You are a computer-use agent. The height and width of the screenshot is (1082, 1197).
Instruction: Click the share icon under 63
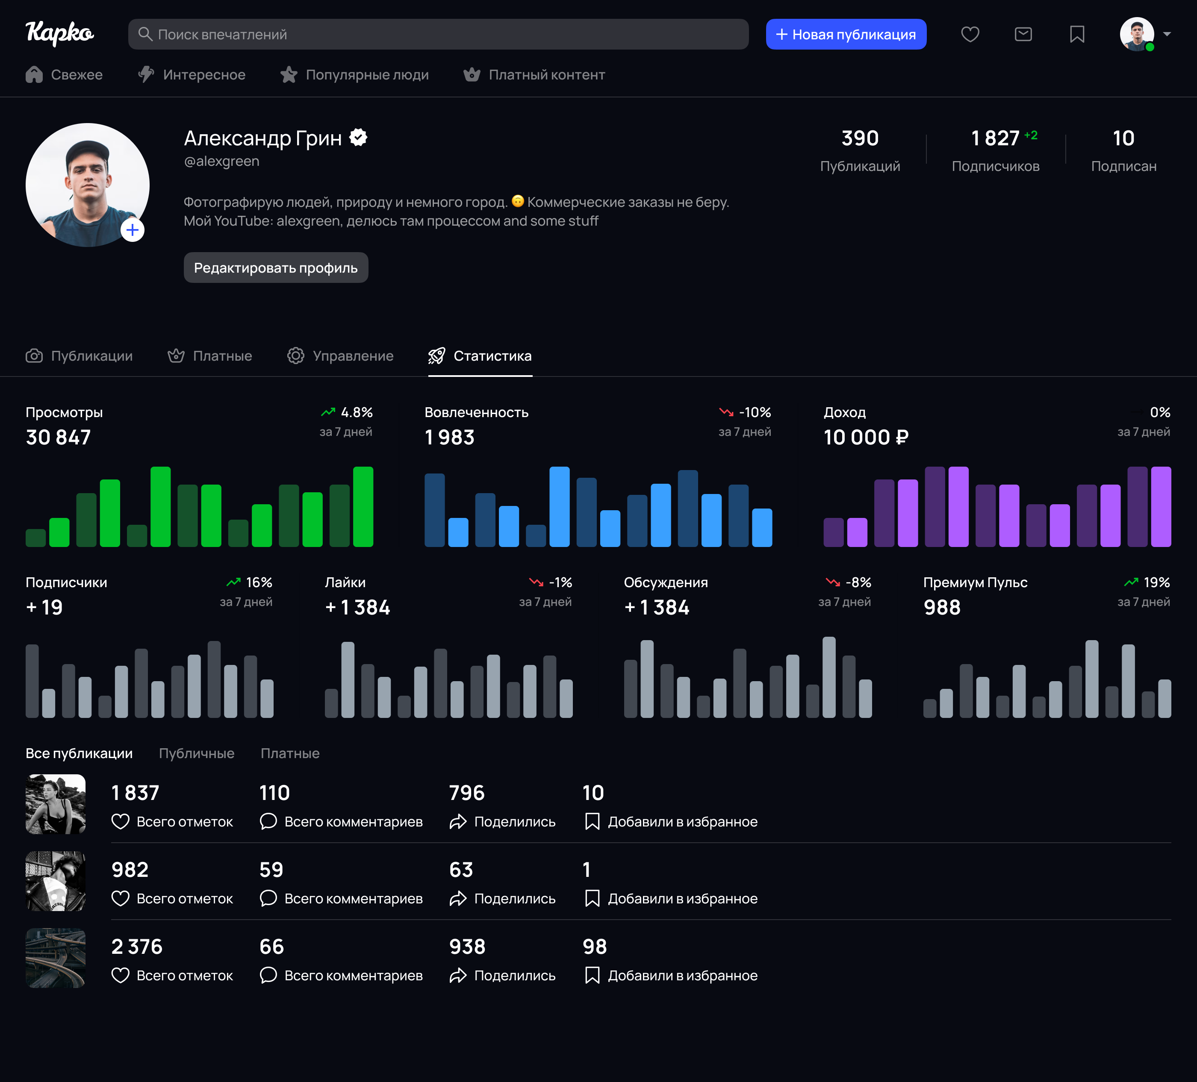tap(458, 899)
